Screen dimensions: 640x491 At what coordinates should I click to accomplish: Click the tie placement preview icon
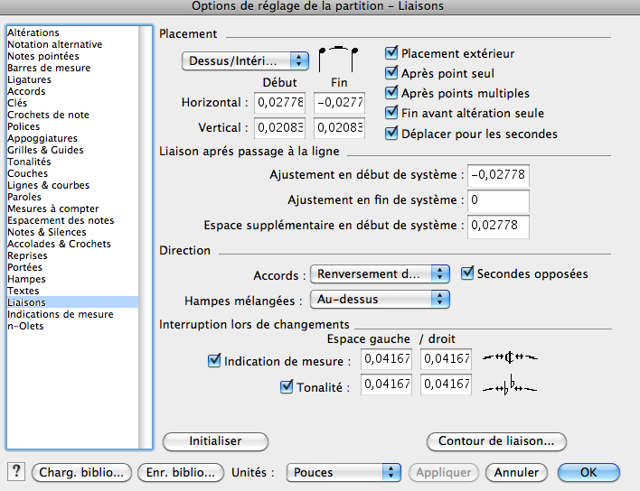tap(338, 59)
